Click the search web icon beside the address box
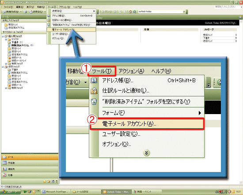 pos(135,12)
